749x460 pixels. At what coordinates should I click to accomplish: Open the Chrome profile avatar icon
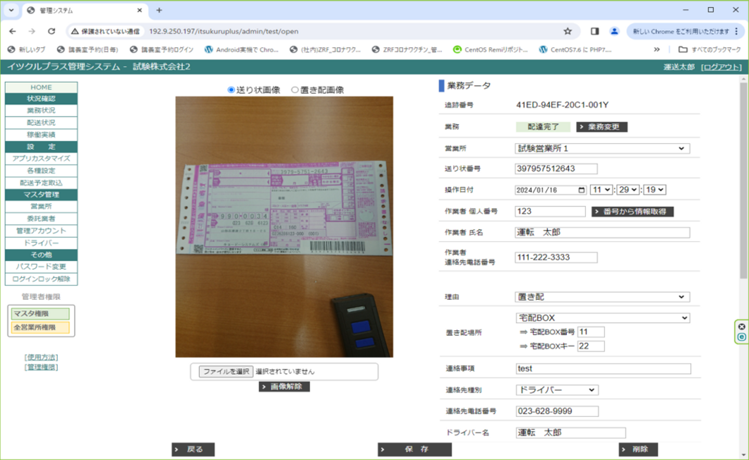click(x=614, y=31)
